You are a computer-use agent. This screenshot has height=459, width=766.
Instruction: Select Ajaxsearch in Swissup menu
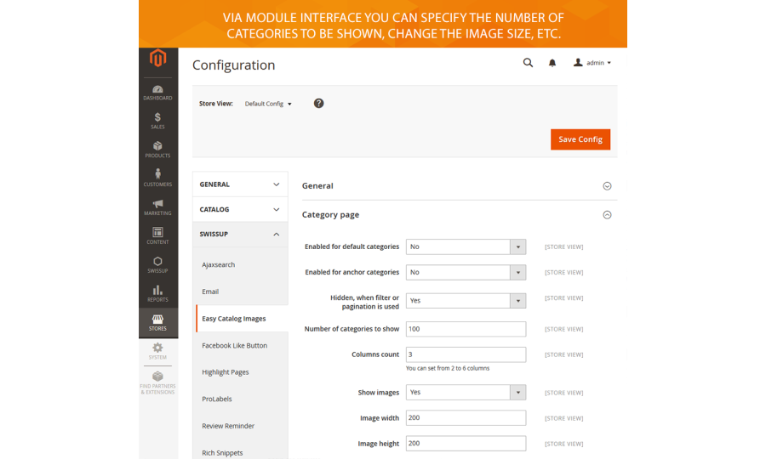tap(219, 265)
